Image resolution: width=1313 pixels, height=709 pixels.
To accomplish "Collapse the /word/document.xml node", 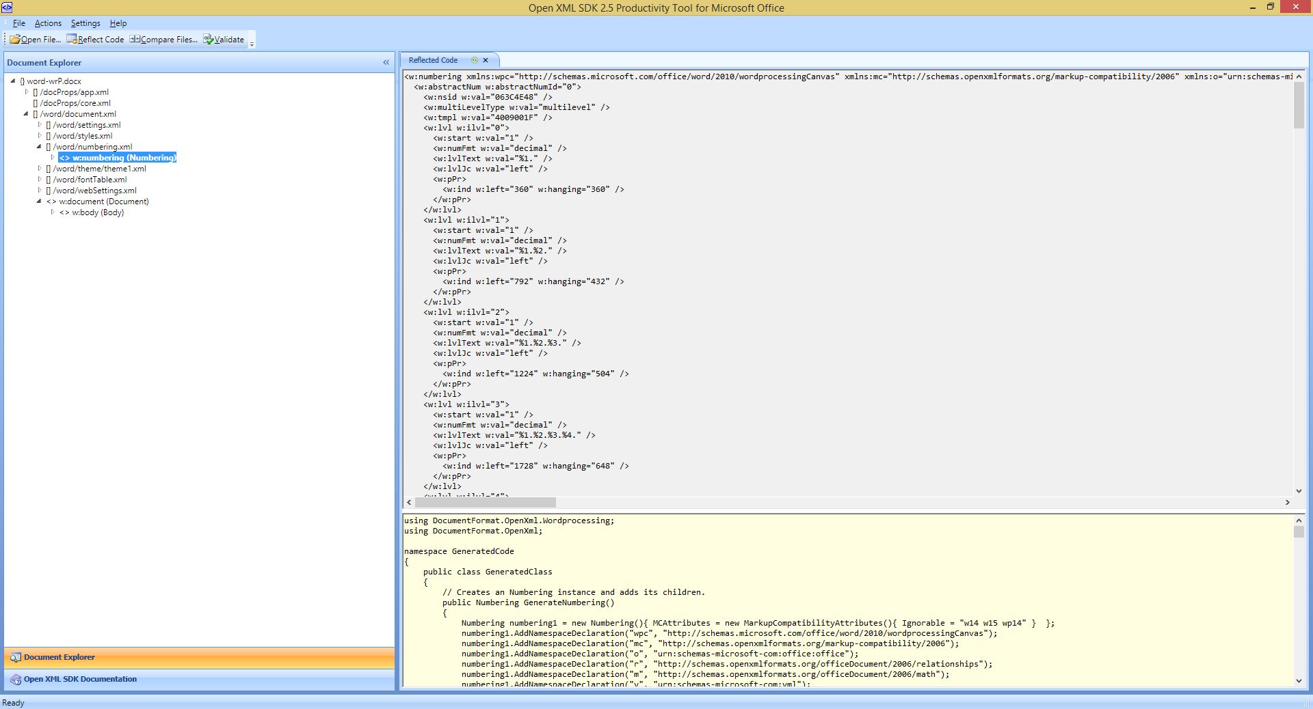I will pyautogui.click(x=26, y=113).
